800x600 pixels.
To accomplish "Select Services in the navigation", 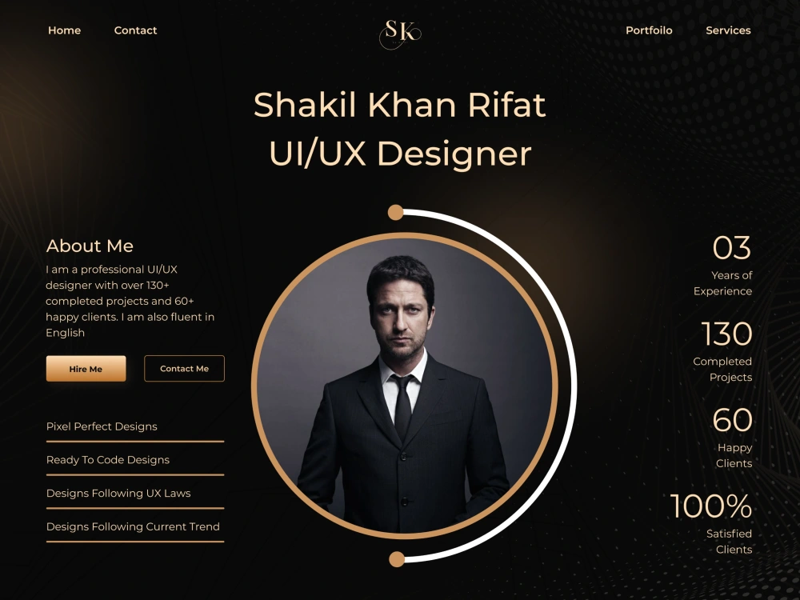I will (x=728, y=30).
